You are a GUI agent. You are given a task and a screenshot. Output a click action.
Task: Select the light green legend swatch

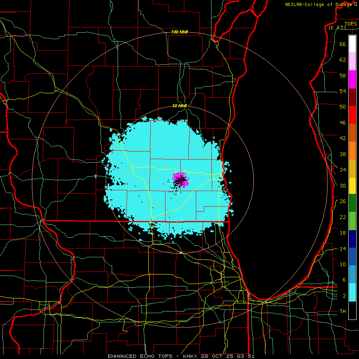pyautogui.click(x=352, y=221)
